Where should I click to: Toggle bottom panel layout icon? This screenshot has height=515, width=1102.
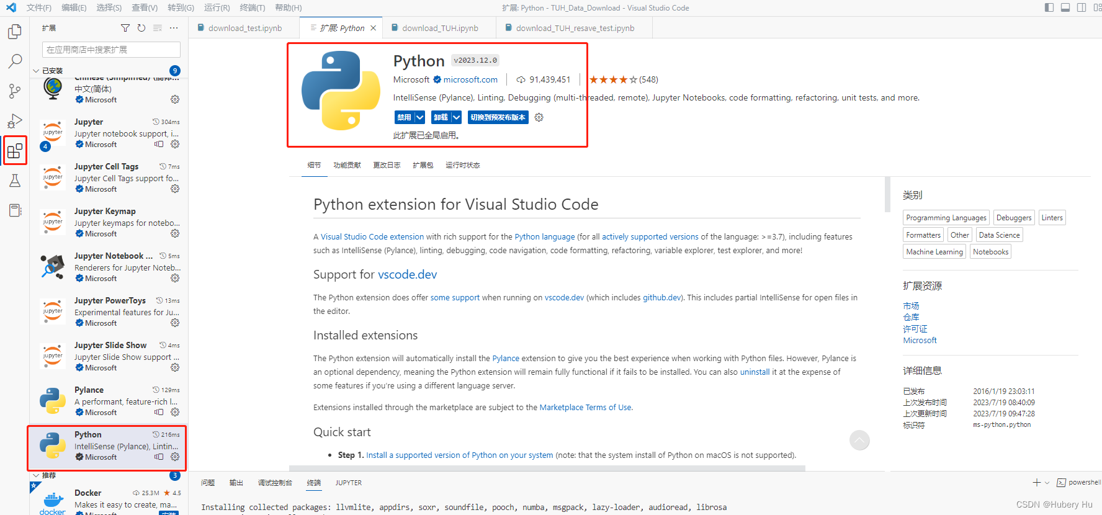click(x=1065, y=7)
